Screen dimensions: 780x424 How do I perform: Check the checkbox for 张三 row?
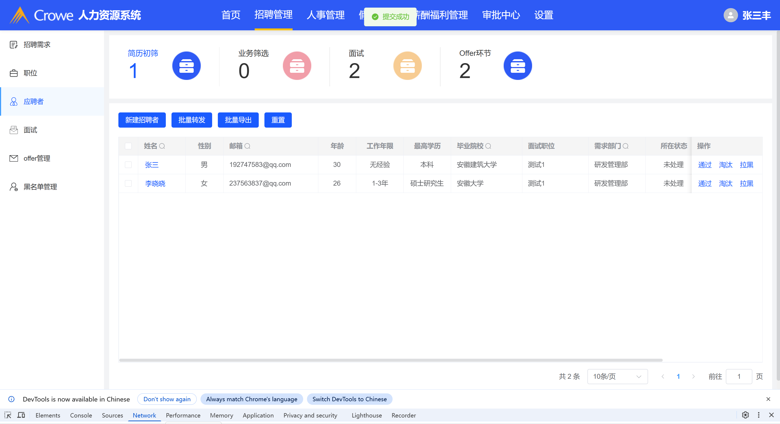click(x=128, y=165)
